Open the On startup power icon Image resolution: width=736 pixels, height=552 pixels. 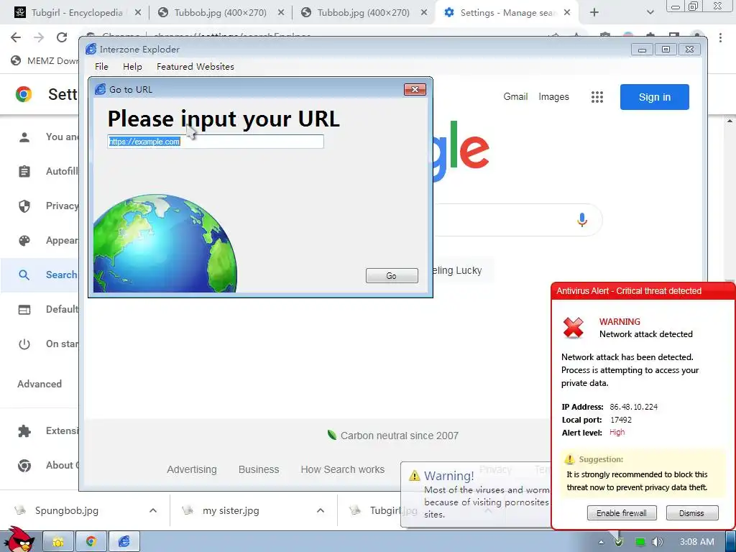24,344
